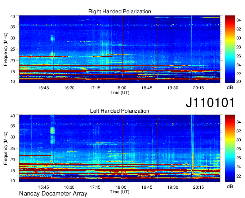
Task: Click the "16:30" tick under Right Handed plot
Action: (69, 88)
